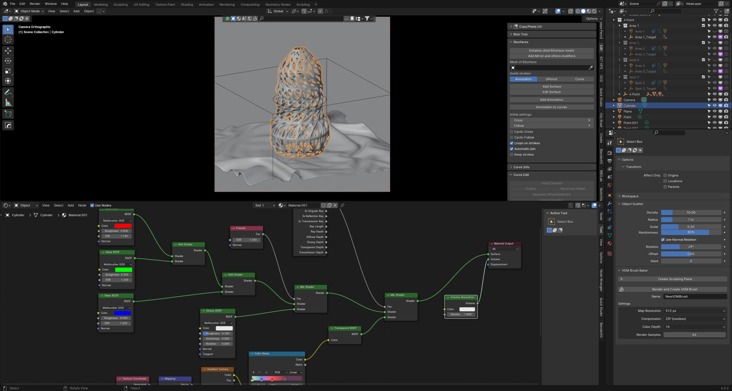Select the Rotate tool in viewport toolbar
This screenshot has width=732, height=391.
pos(8,61)
